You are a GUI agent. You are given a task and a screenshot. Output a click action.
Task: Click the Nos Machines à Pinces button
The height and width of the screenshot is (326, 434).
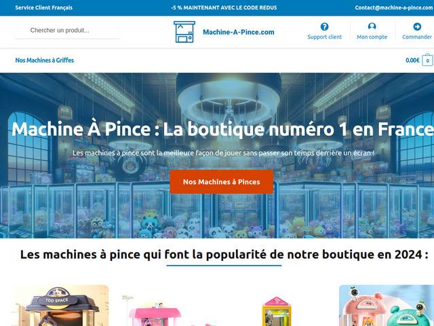pos(222,182)
